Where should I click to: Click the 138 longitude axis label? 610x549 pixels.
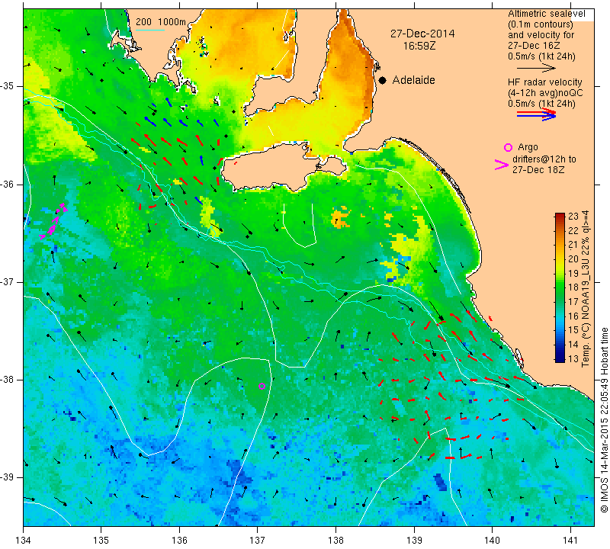(335, 540)
